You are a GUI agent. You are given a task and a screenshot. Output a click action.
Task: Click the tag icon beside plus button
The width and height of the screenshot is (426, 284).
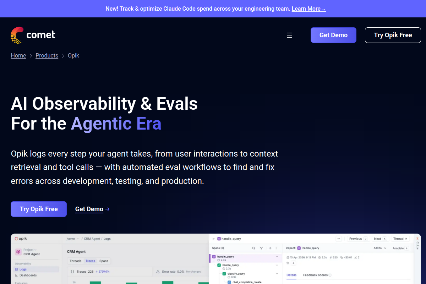coord(288,263)
